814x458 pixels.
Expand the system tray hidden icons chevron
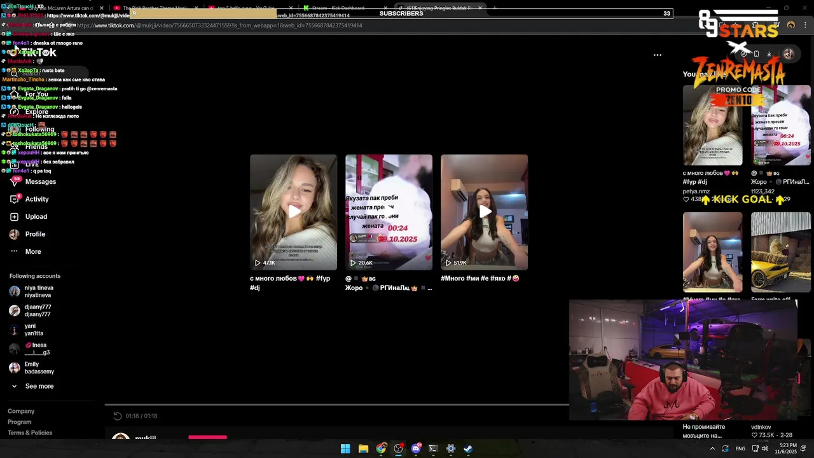coord(712,448)
